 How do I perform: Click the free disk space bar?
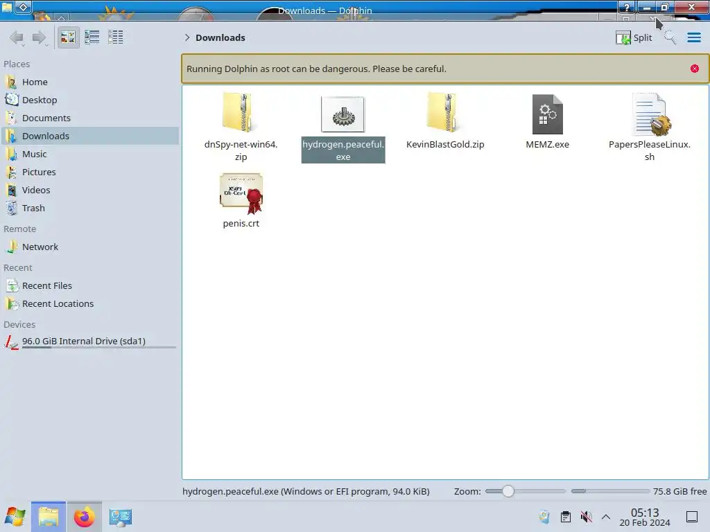pyautogui.click(x=610, y=491)
